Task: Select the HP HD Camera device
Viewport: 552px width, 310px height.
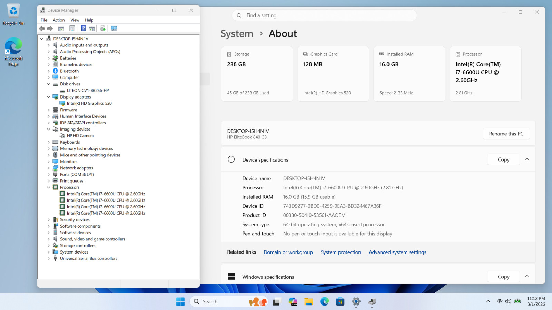Action: click(80, 136)
